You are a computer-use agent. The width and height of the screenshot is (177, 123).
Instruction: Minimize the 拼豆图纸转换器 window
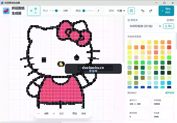click(x=156, y=3)
